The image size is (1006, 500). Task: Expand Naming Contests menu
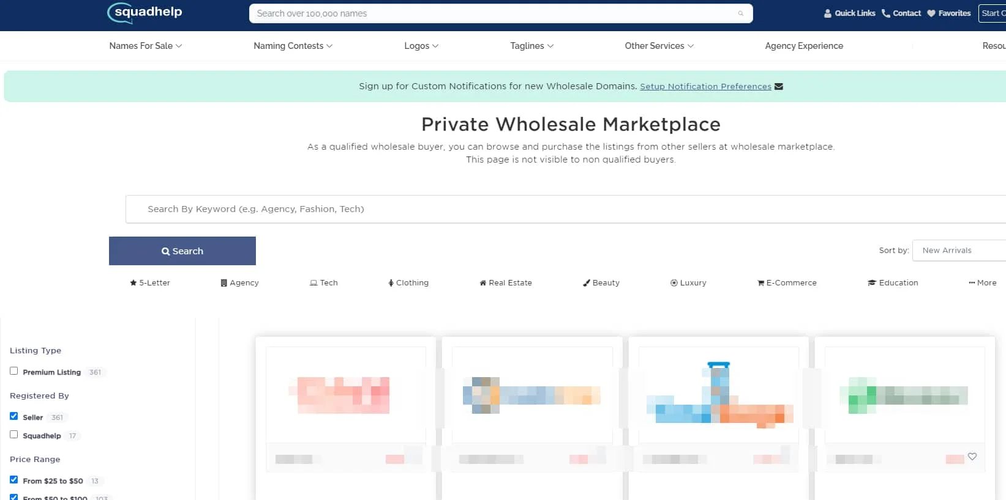click(293, 46)
